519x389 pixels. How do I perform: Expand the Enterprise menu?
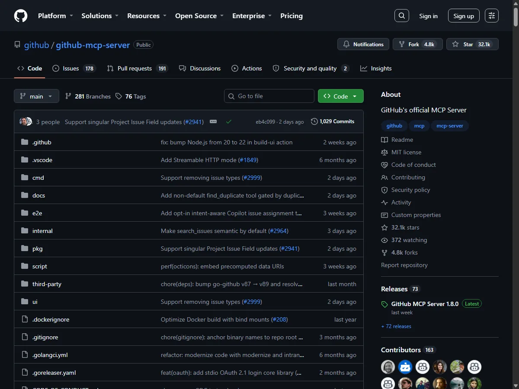(x=252, y=16)
